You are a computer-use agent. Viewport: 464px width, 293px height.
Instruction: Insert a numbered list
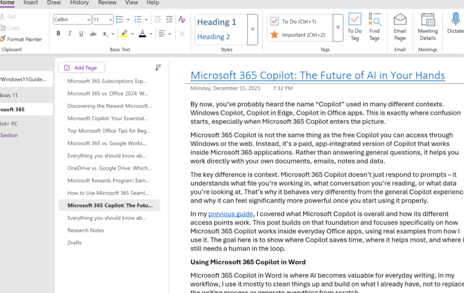137,20
